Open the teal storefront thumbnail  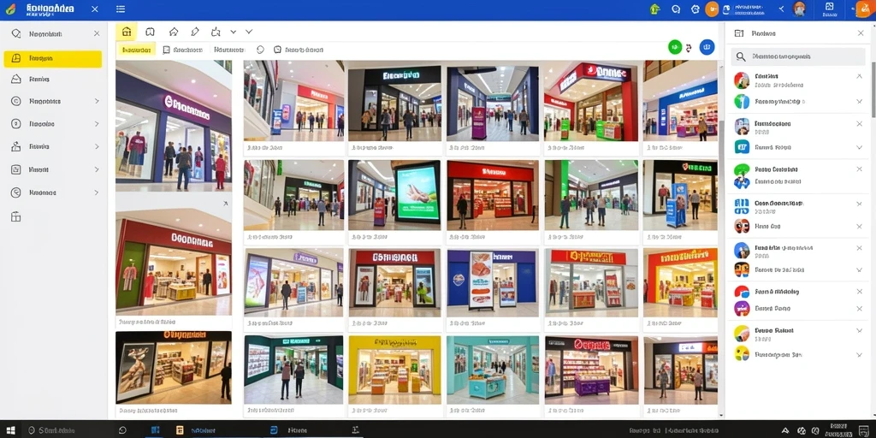pyautogui.click(x=493, y=370)
